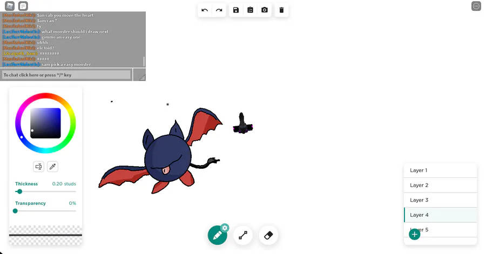Click chat message 'sam pick a easy monster'
This screenshot has width=486, height=254.
[66, 64]
